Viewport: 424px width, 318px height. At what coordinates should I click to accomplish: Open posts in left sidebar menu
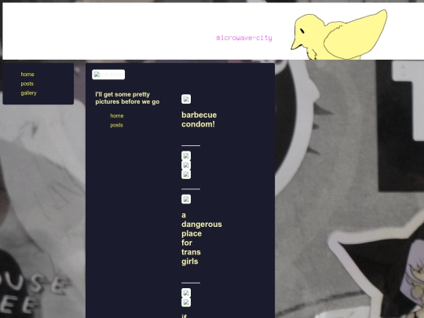click(27, 84)
